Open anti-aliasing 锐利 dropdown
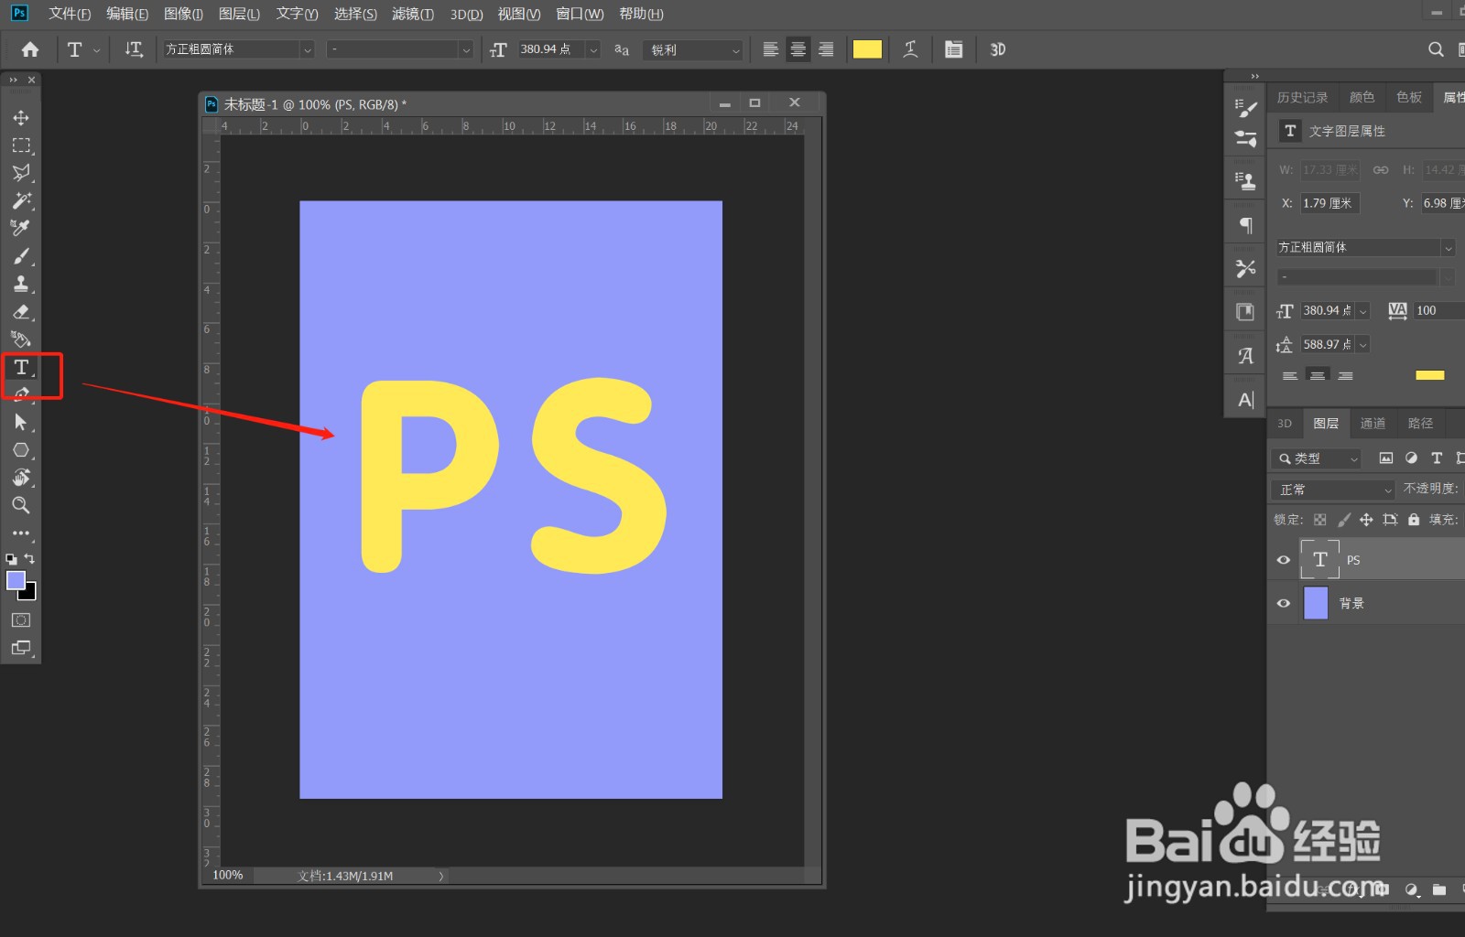This screenshot has height=937, width=1465. (693, 49)
